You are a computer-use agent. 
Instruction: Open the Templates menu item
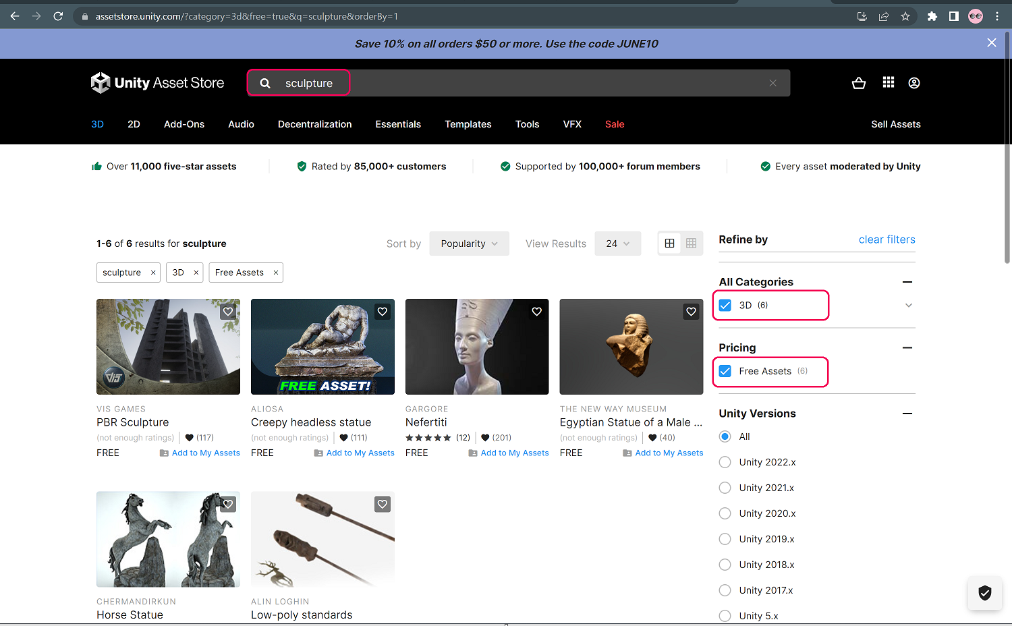[x=468, y=124]
